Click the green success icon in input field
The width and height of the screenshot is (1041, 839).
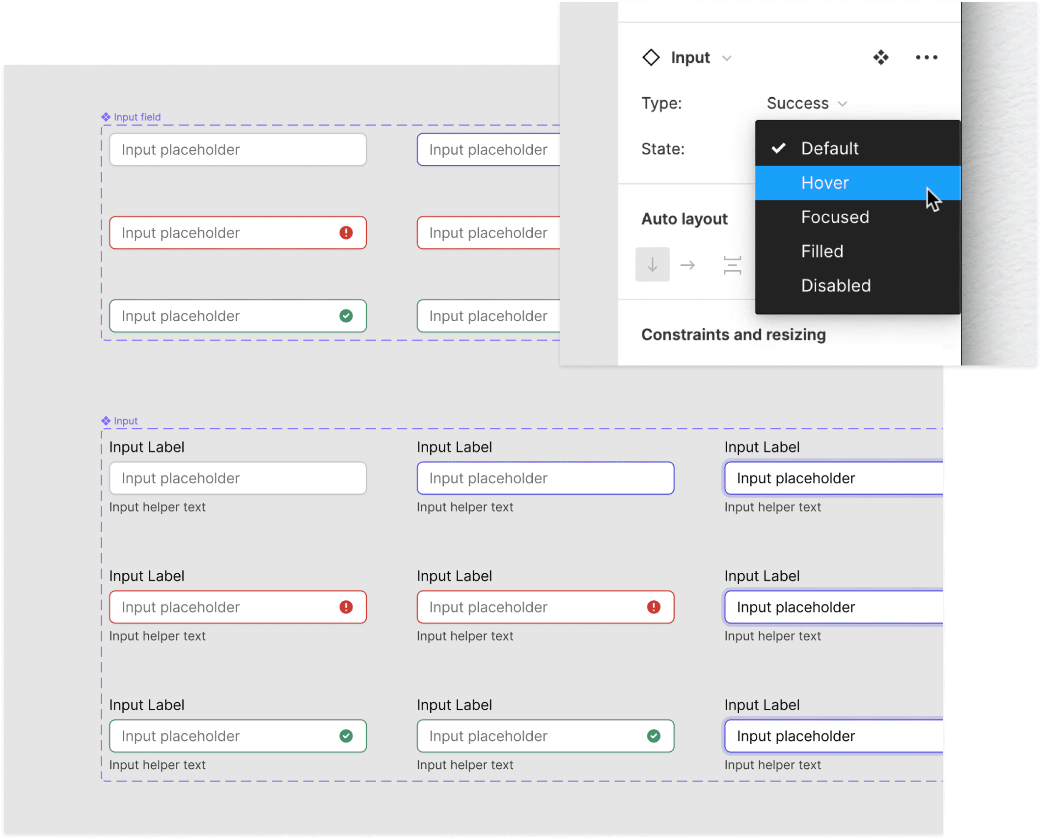pos(347,316)
